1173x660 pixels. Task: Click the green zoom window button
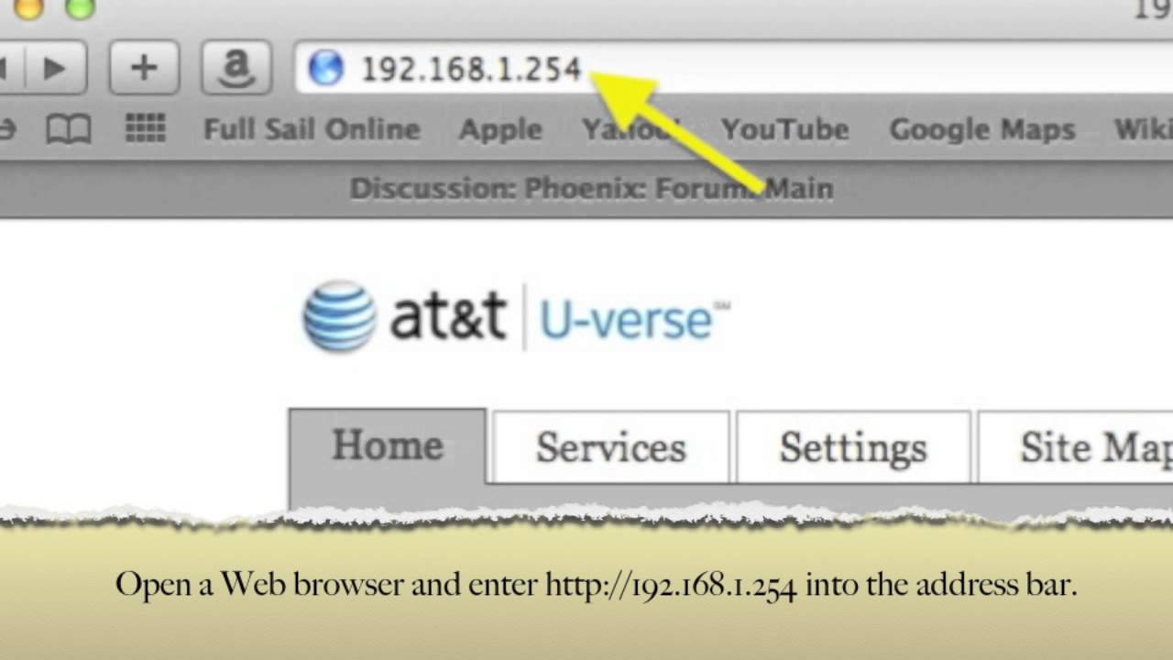[81, 8]
